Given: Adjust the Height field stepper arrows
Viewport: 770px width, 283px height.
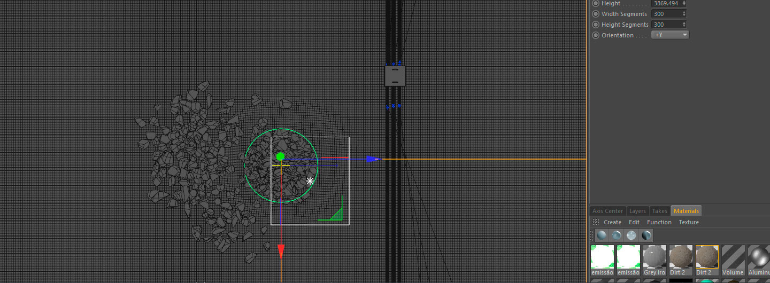Looking at the screenshot, I should click(x=684, y=3).
